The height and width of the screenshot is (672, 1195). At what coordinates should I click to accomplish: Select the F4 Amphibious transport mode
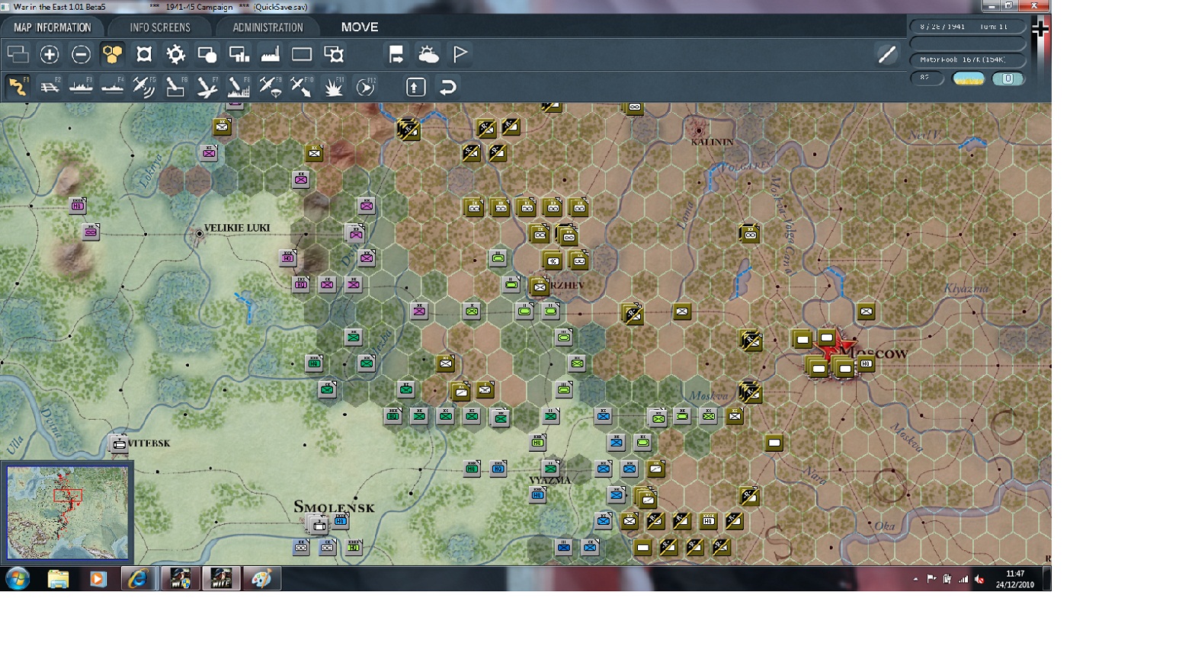(112, 87)
